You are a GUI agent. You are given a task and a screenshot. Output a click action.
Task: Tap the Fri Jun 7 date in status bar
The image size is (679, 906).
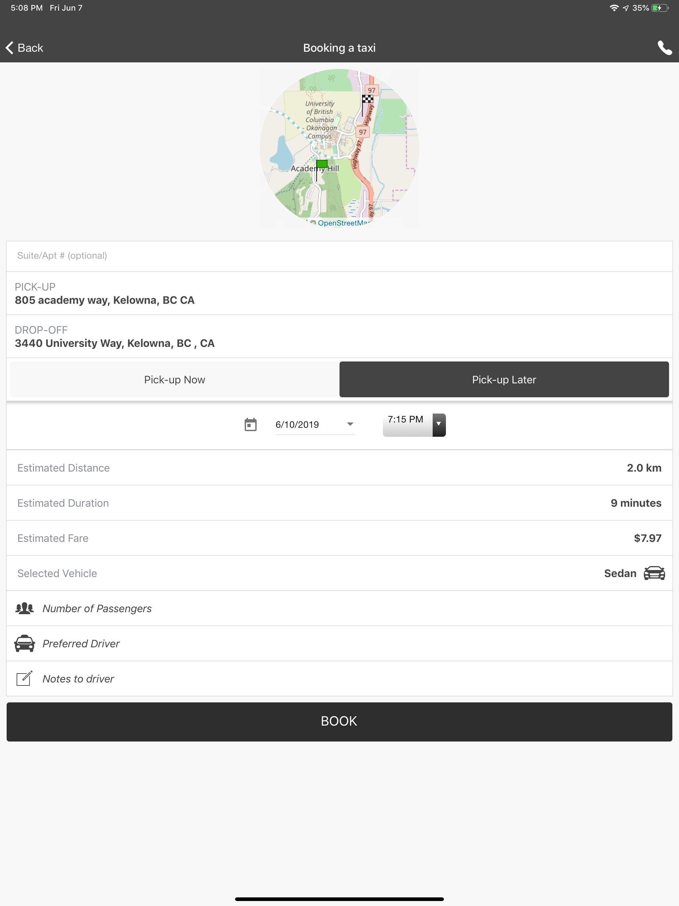coord(66,8)
